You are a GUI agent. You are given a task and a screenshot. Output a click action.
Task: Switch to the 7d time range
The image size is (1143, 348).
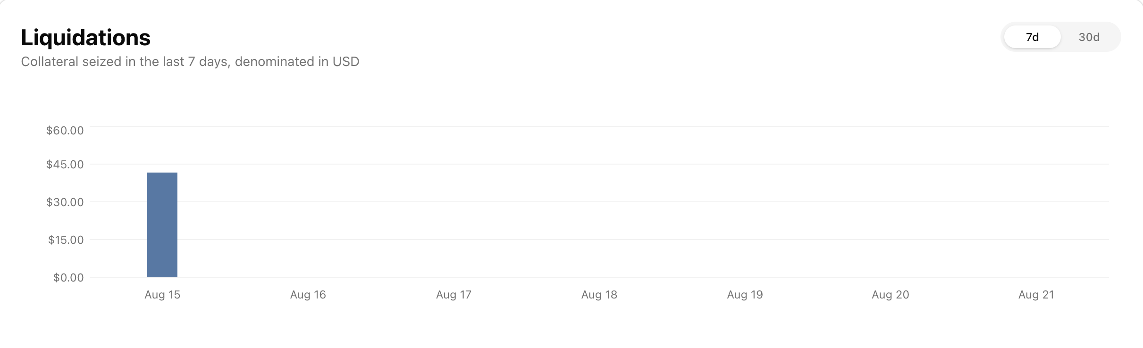click(1032, 37)
